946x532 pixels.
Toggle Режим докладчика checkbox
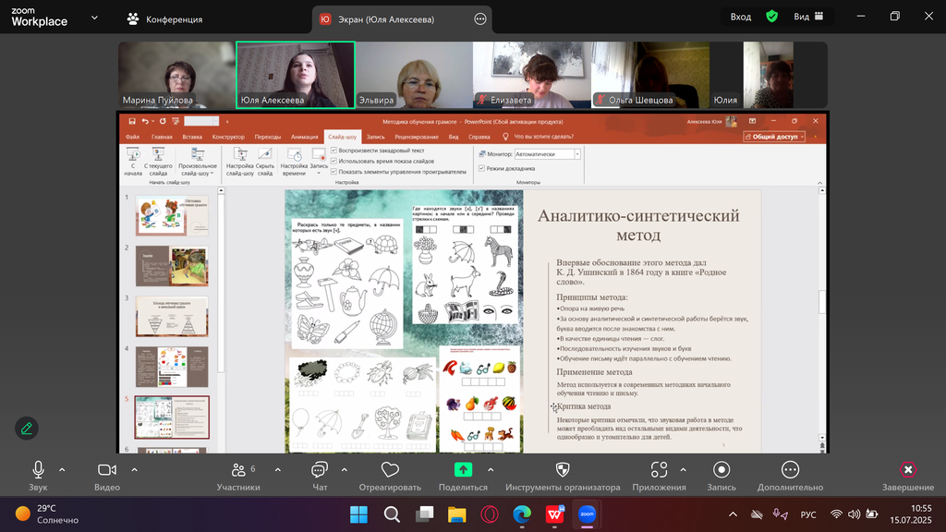pyautogui.click(x=481, y=168)
